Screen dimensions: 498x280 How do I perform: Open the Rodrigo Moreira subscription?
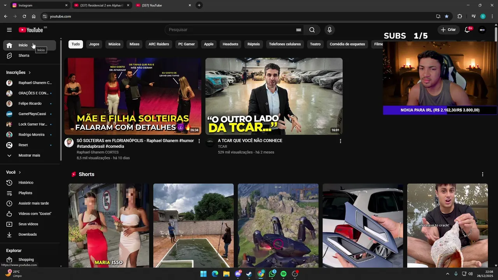(x=30, y=135)
